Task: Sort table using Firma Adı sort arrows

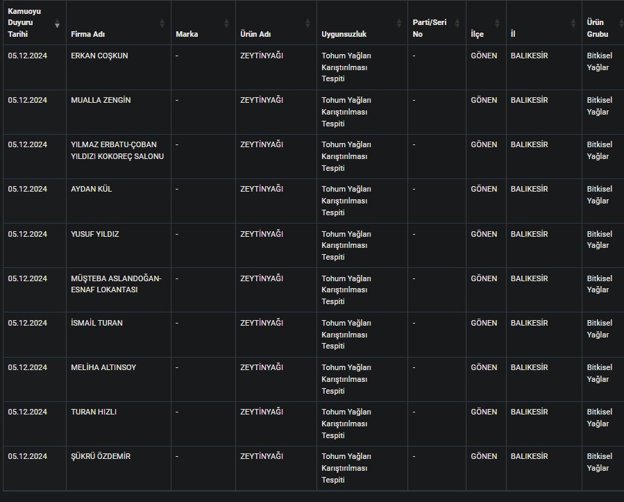Action: (162, 24)
